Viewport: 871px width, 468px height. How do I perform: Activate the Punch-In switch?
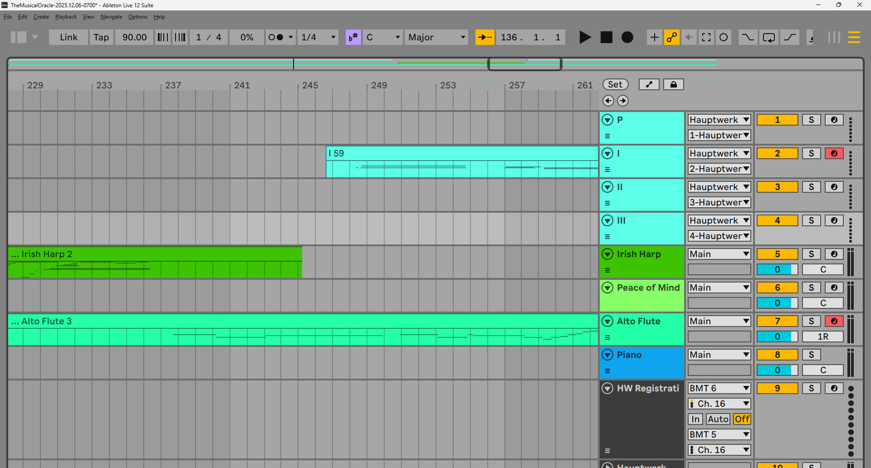tap(748, 37)
